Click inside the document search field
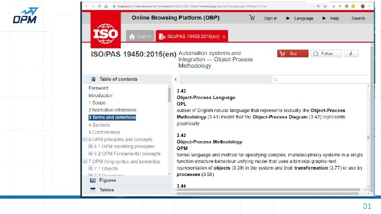 321,79
